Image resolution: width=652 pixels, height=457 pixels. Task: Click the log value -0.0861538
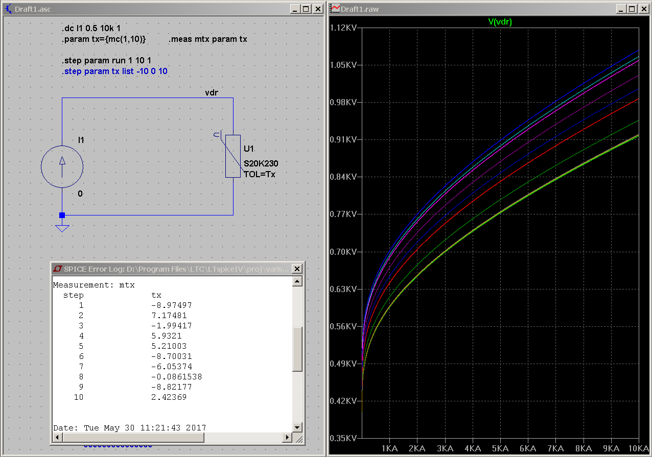177,377
